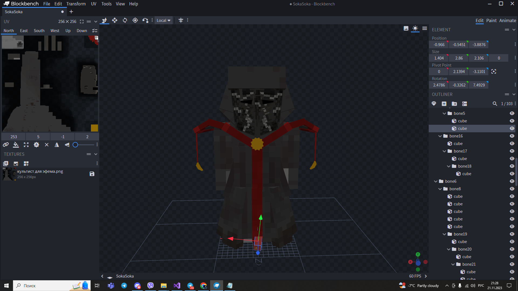The width and height of the screenshot is (518, 291).
Task: Click the UV link icon
Action: (6, 145)
